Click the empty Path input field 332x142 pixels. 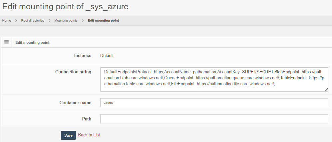(214, 119)
